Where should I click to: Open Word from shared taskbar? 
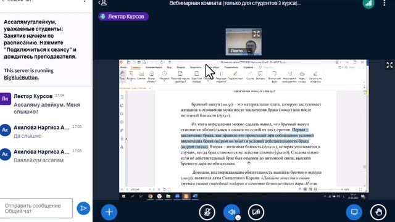tap(195, 196)
